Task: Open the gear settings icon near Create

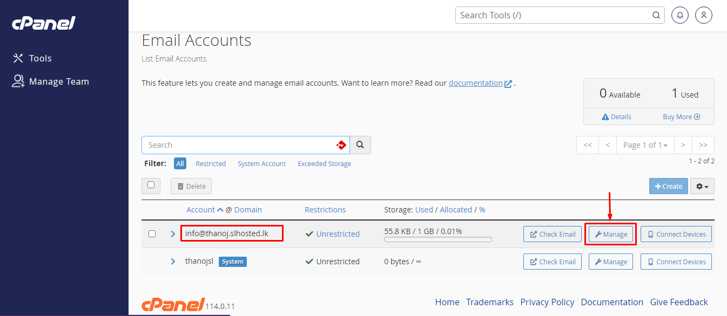Action: coord(702,186)
